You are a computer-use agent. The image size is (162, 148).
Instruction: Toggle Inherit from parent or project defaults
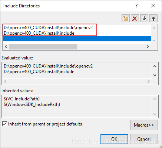click(x=4, y=124)
